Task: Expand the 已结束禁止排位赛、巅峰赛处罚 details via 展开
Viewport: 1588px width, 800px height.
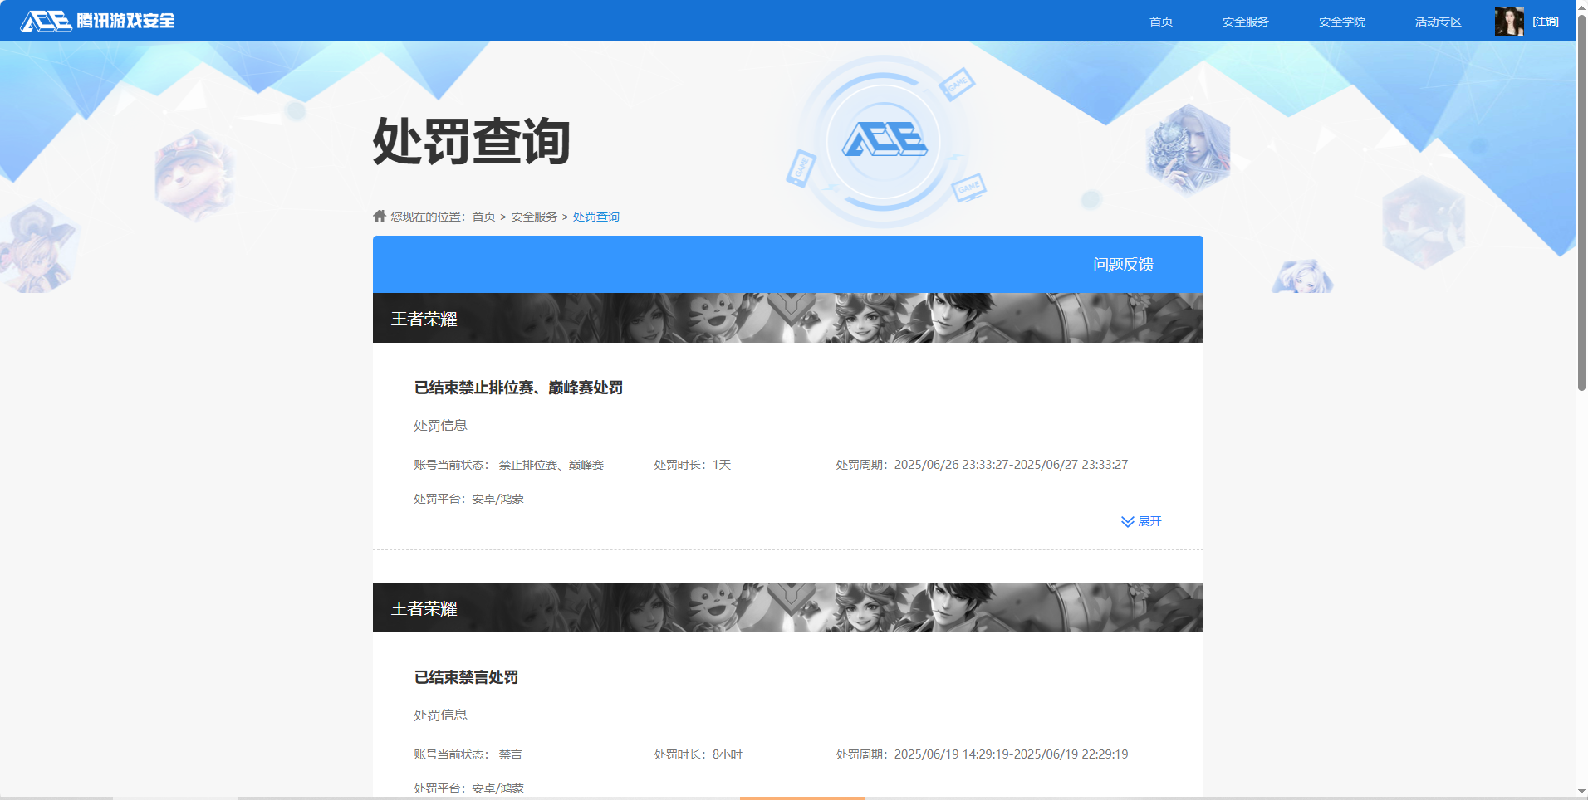Action: 1149,521
